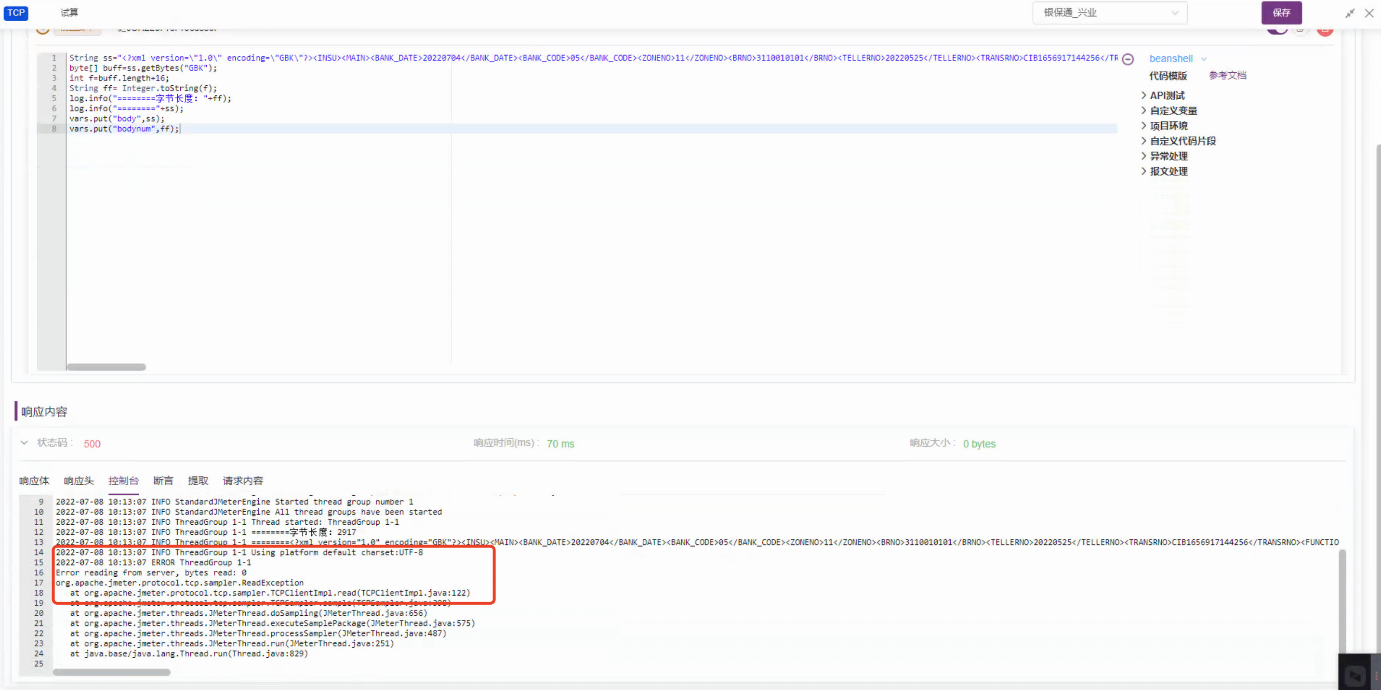
Task: Click the code editor horizontal scrollbar thumb
Action: pos(106,367)
